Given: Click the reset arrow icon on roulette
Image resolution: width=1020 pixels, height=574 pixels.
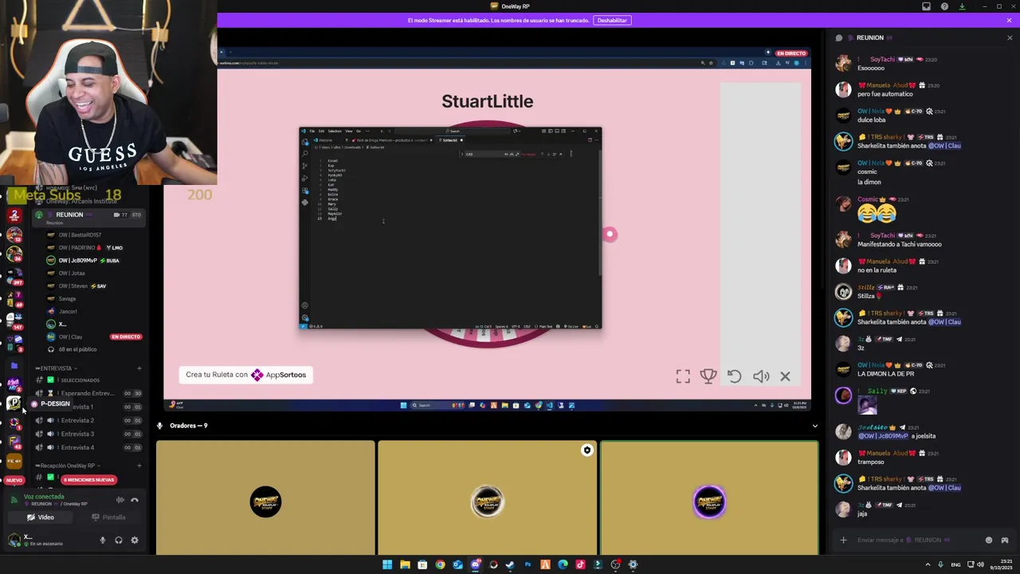Looking at the screenshot, I should coord(734,376).
